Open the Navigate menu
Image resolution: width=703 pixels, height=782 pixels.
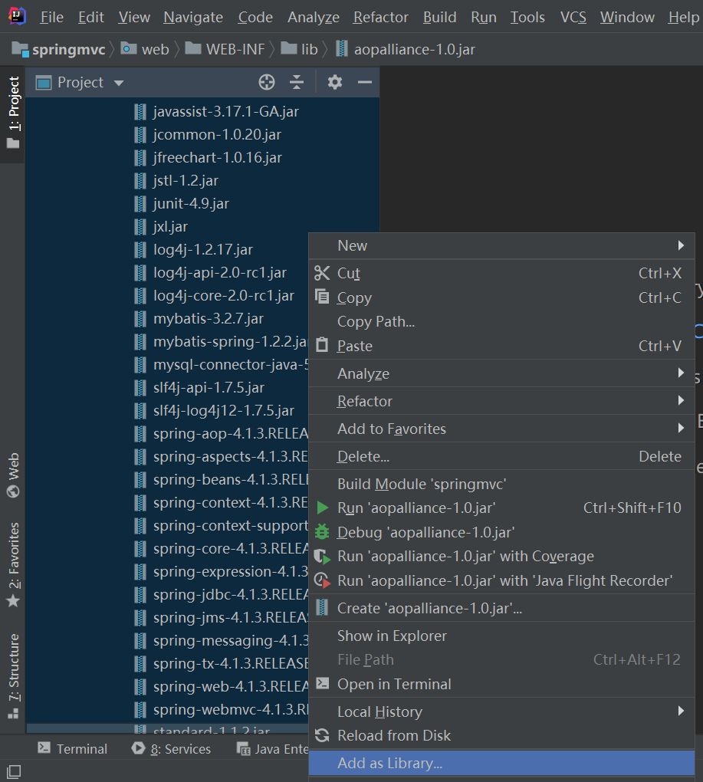(193, 17)
